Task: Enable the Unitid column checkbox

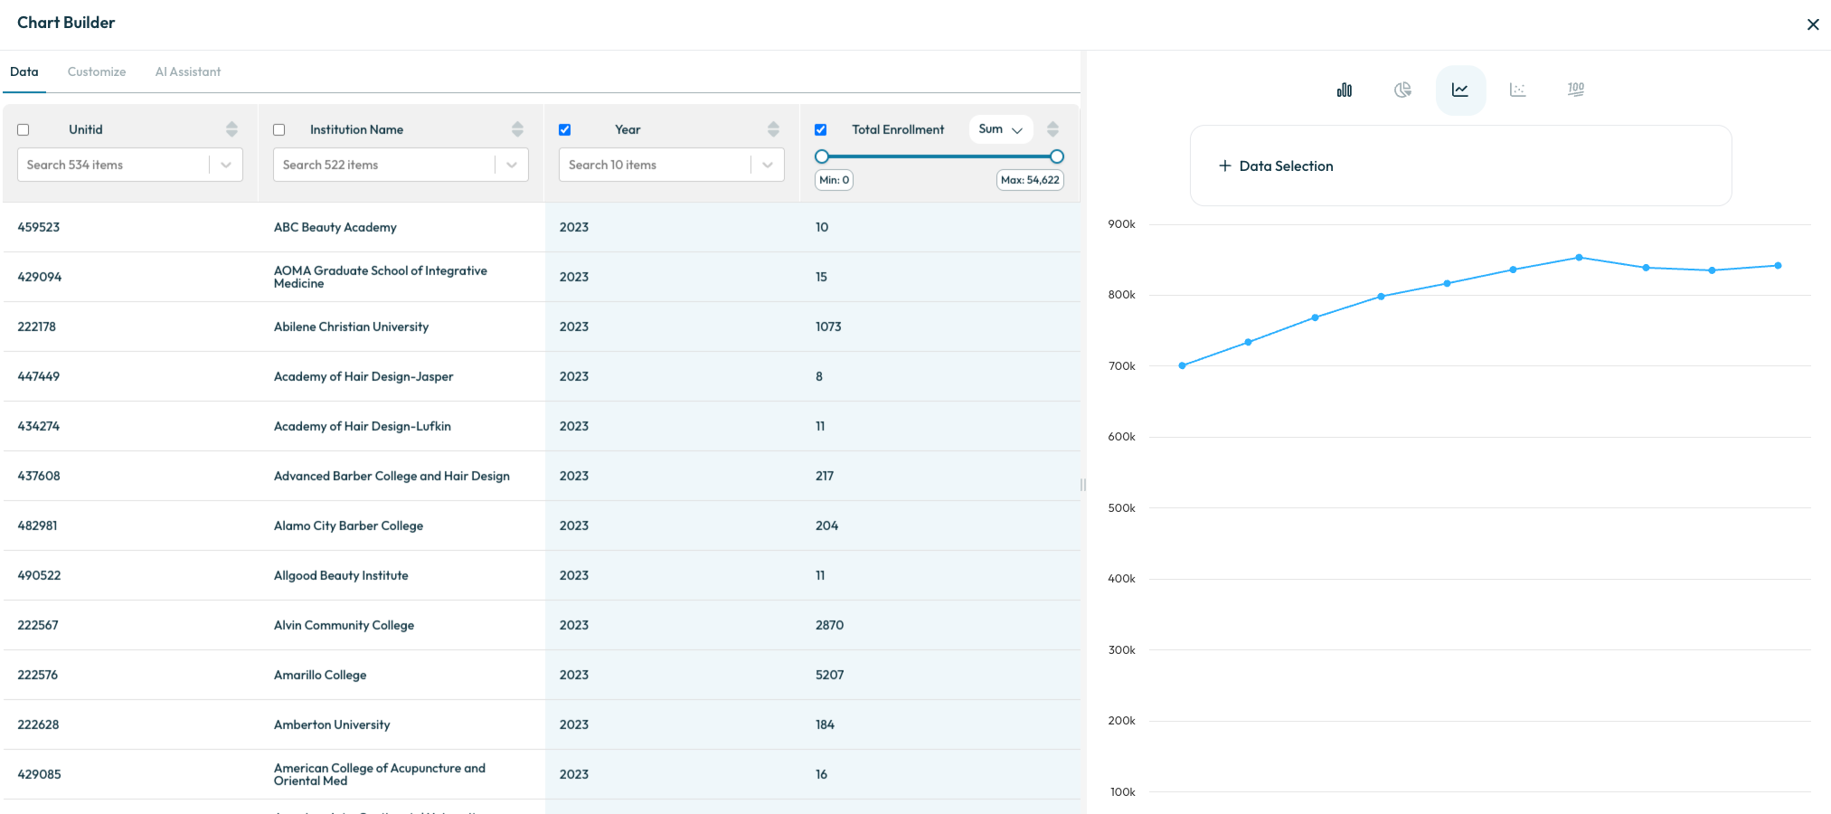Action: [24, 130]
